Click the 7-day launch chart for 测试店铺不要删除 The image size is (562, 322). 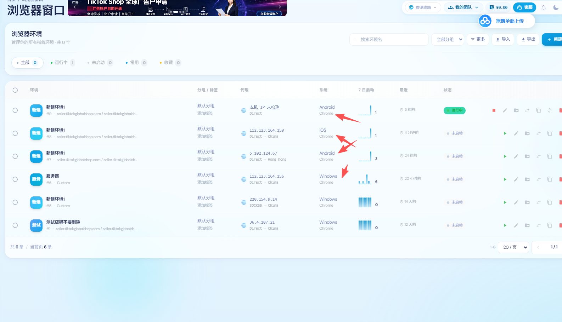tap(365, 225)
